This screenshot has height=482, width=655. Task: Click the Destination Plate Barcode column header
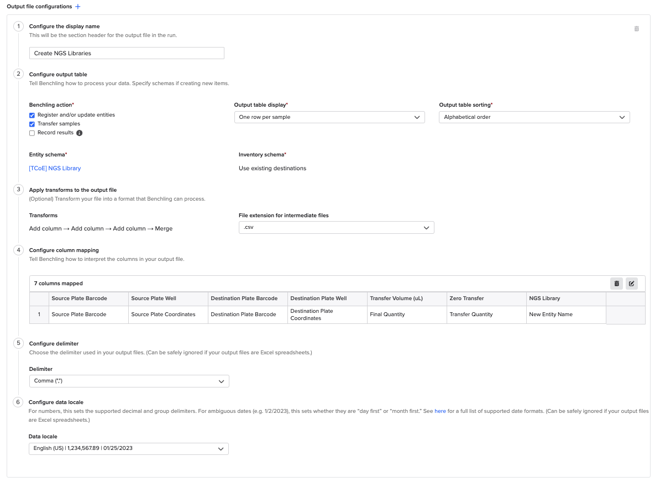(248, 298)
